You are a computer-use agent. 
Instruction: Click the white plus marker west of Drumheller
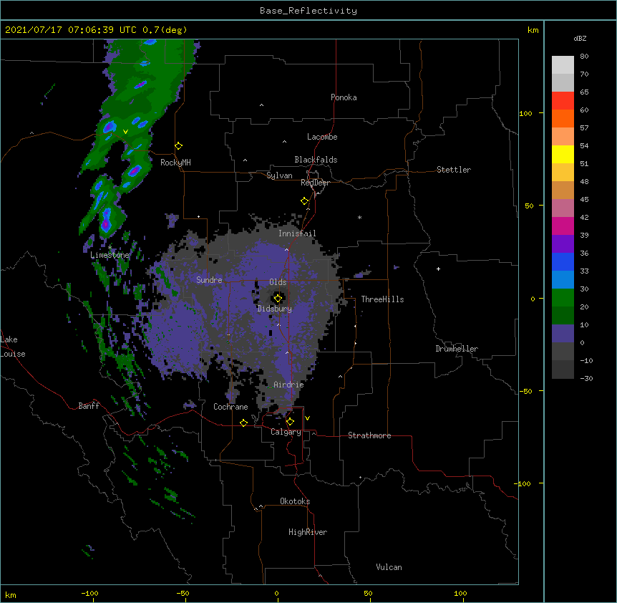438,269
